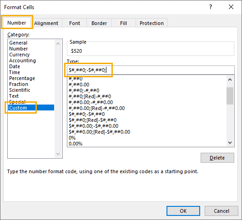Select the 0.00% format code
The height and width of the screenshot is (220, 242).
click(76, 144)
